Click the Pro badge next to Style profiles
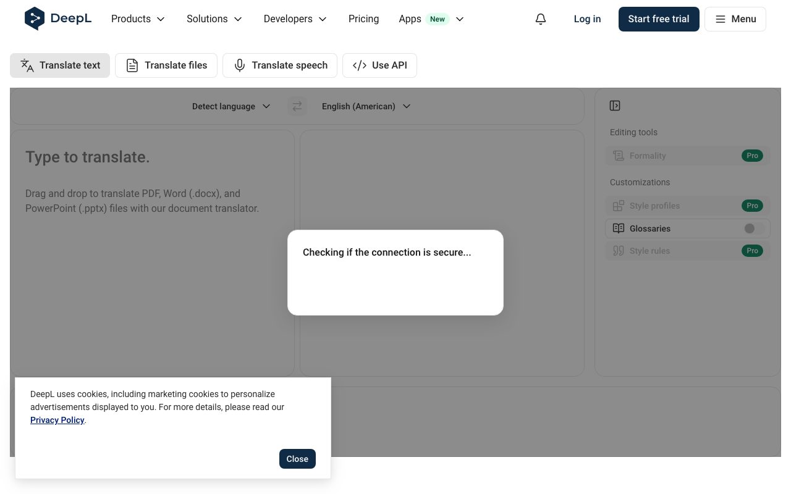Image resolution: width=791 pixels, height=494 pixels. click(x=752, y=206)
